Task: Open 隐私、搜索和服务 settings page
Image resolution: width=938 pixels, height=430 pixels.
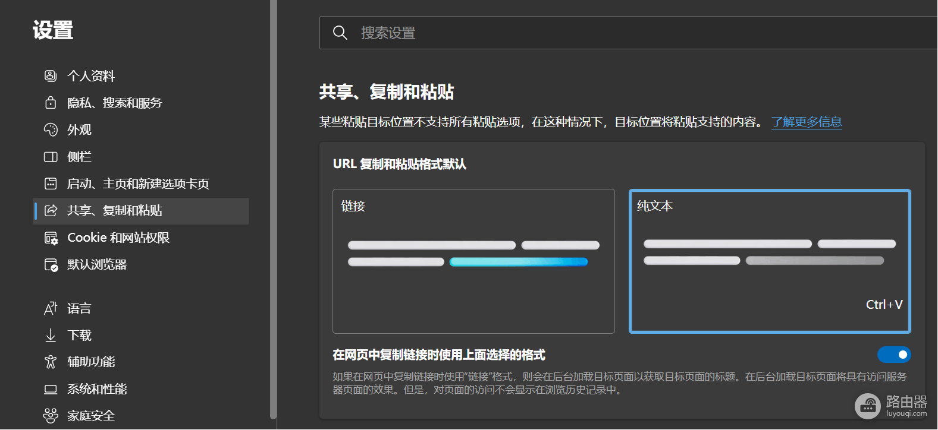Action: coord(141,103)
